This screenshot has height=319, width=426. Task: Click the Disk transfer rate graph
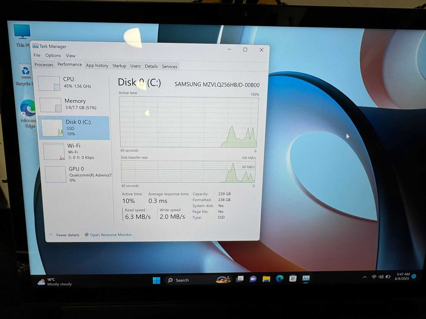click(x=188, y=172)
